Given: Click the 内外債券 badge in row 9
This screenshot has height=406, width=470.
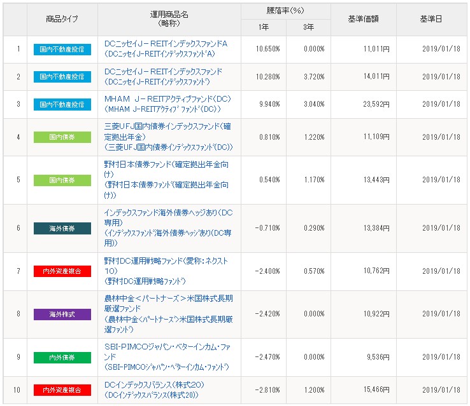Looking at the screenshot, I should [62, 358].
